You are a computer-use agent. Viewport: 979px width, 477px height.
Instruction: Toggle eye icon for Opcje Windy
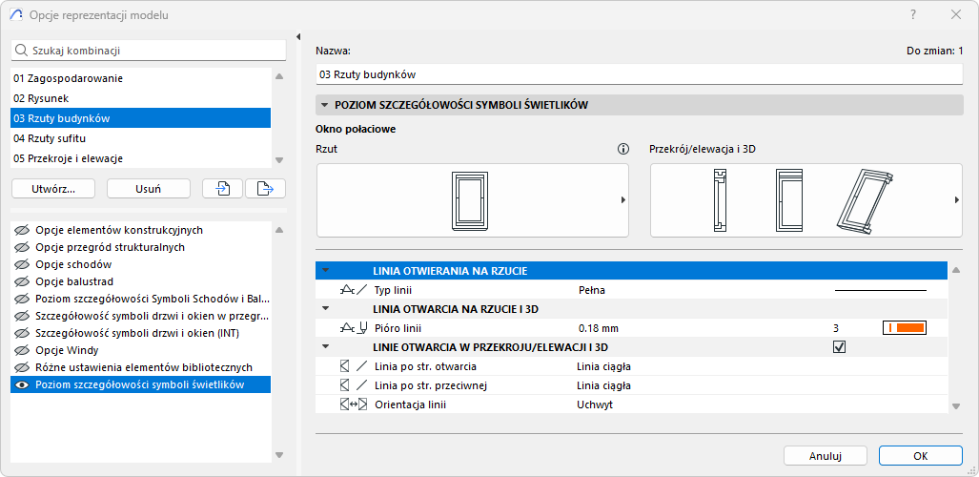(20, 350)
